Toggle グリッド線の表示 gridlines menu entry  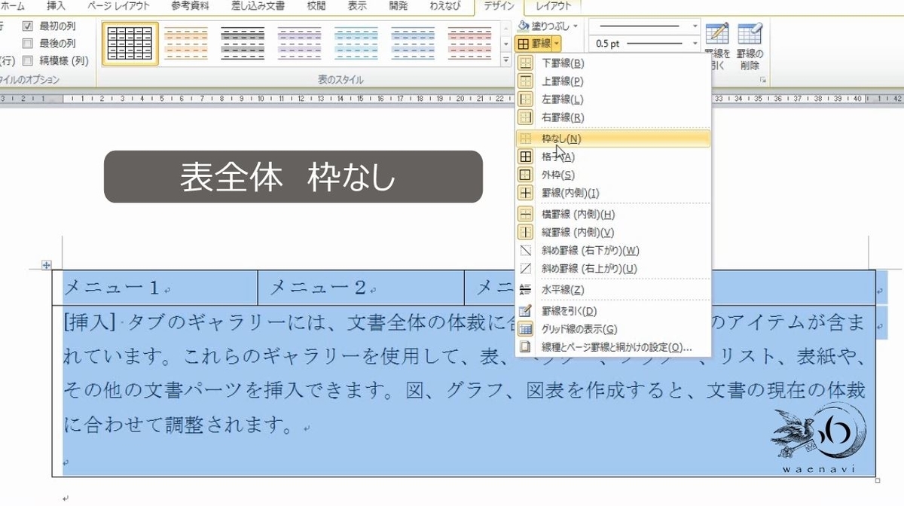612,328
